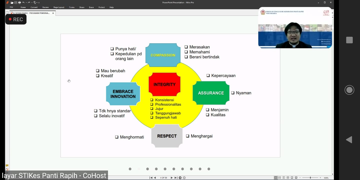Open the comments panel in left sidebar
Image resolution: width=360 pixels, height=180 pixels.
click(x=7, y=165)
